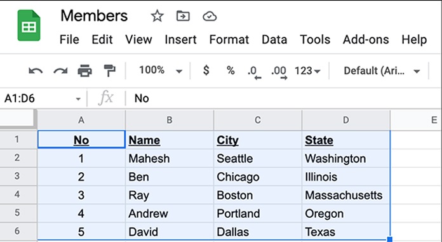Select row 2 header
The height and width of the screenshot is (242, 442).
coord(18,158)
